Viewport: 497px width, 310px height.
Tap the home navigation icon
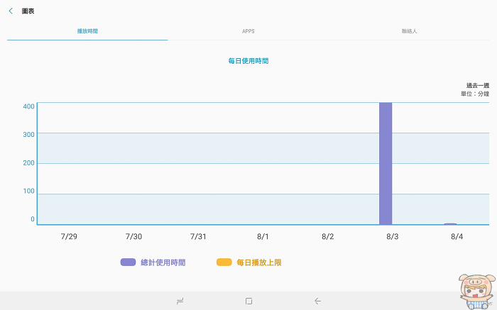248,301
